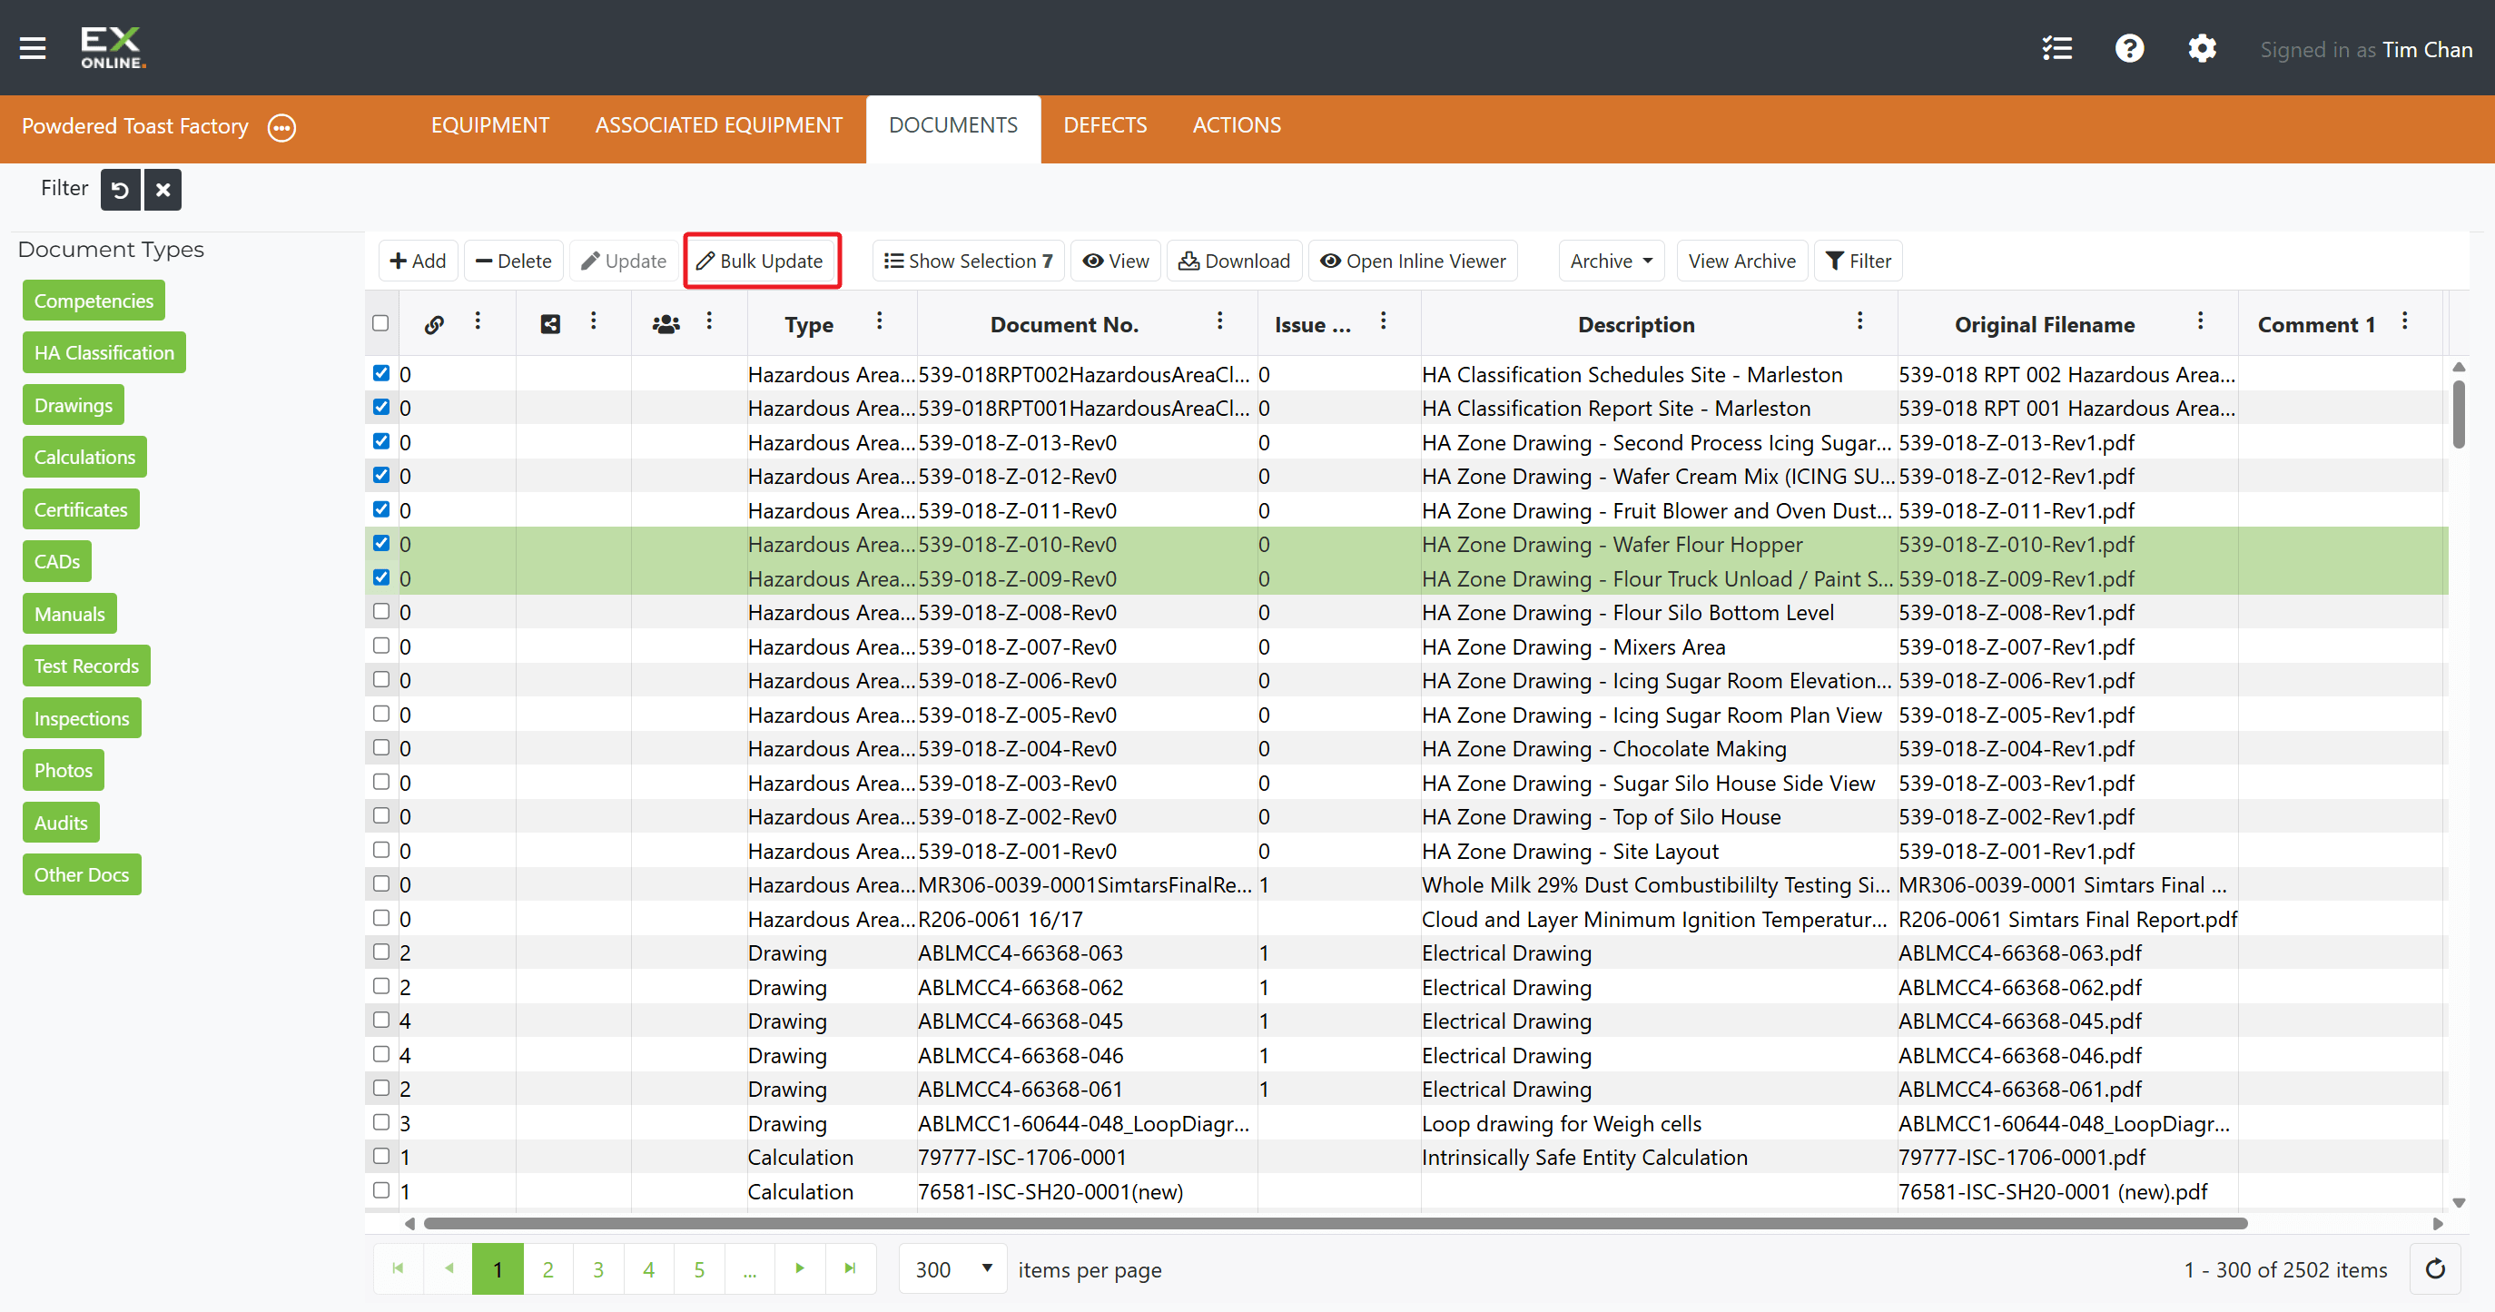Go to the last page arrow
The height and width of the screenshot is (1312, 2495).
tap(851, 1268)
